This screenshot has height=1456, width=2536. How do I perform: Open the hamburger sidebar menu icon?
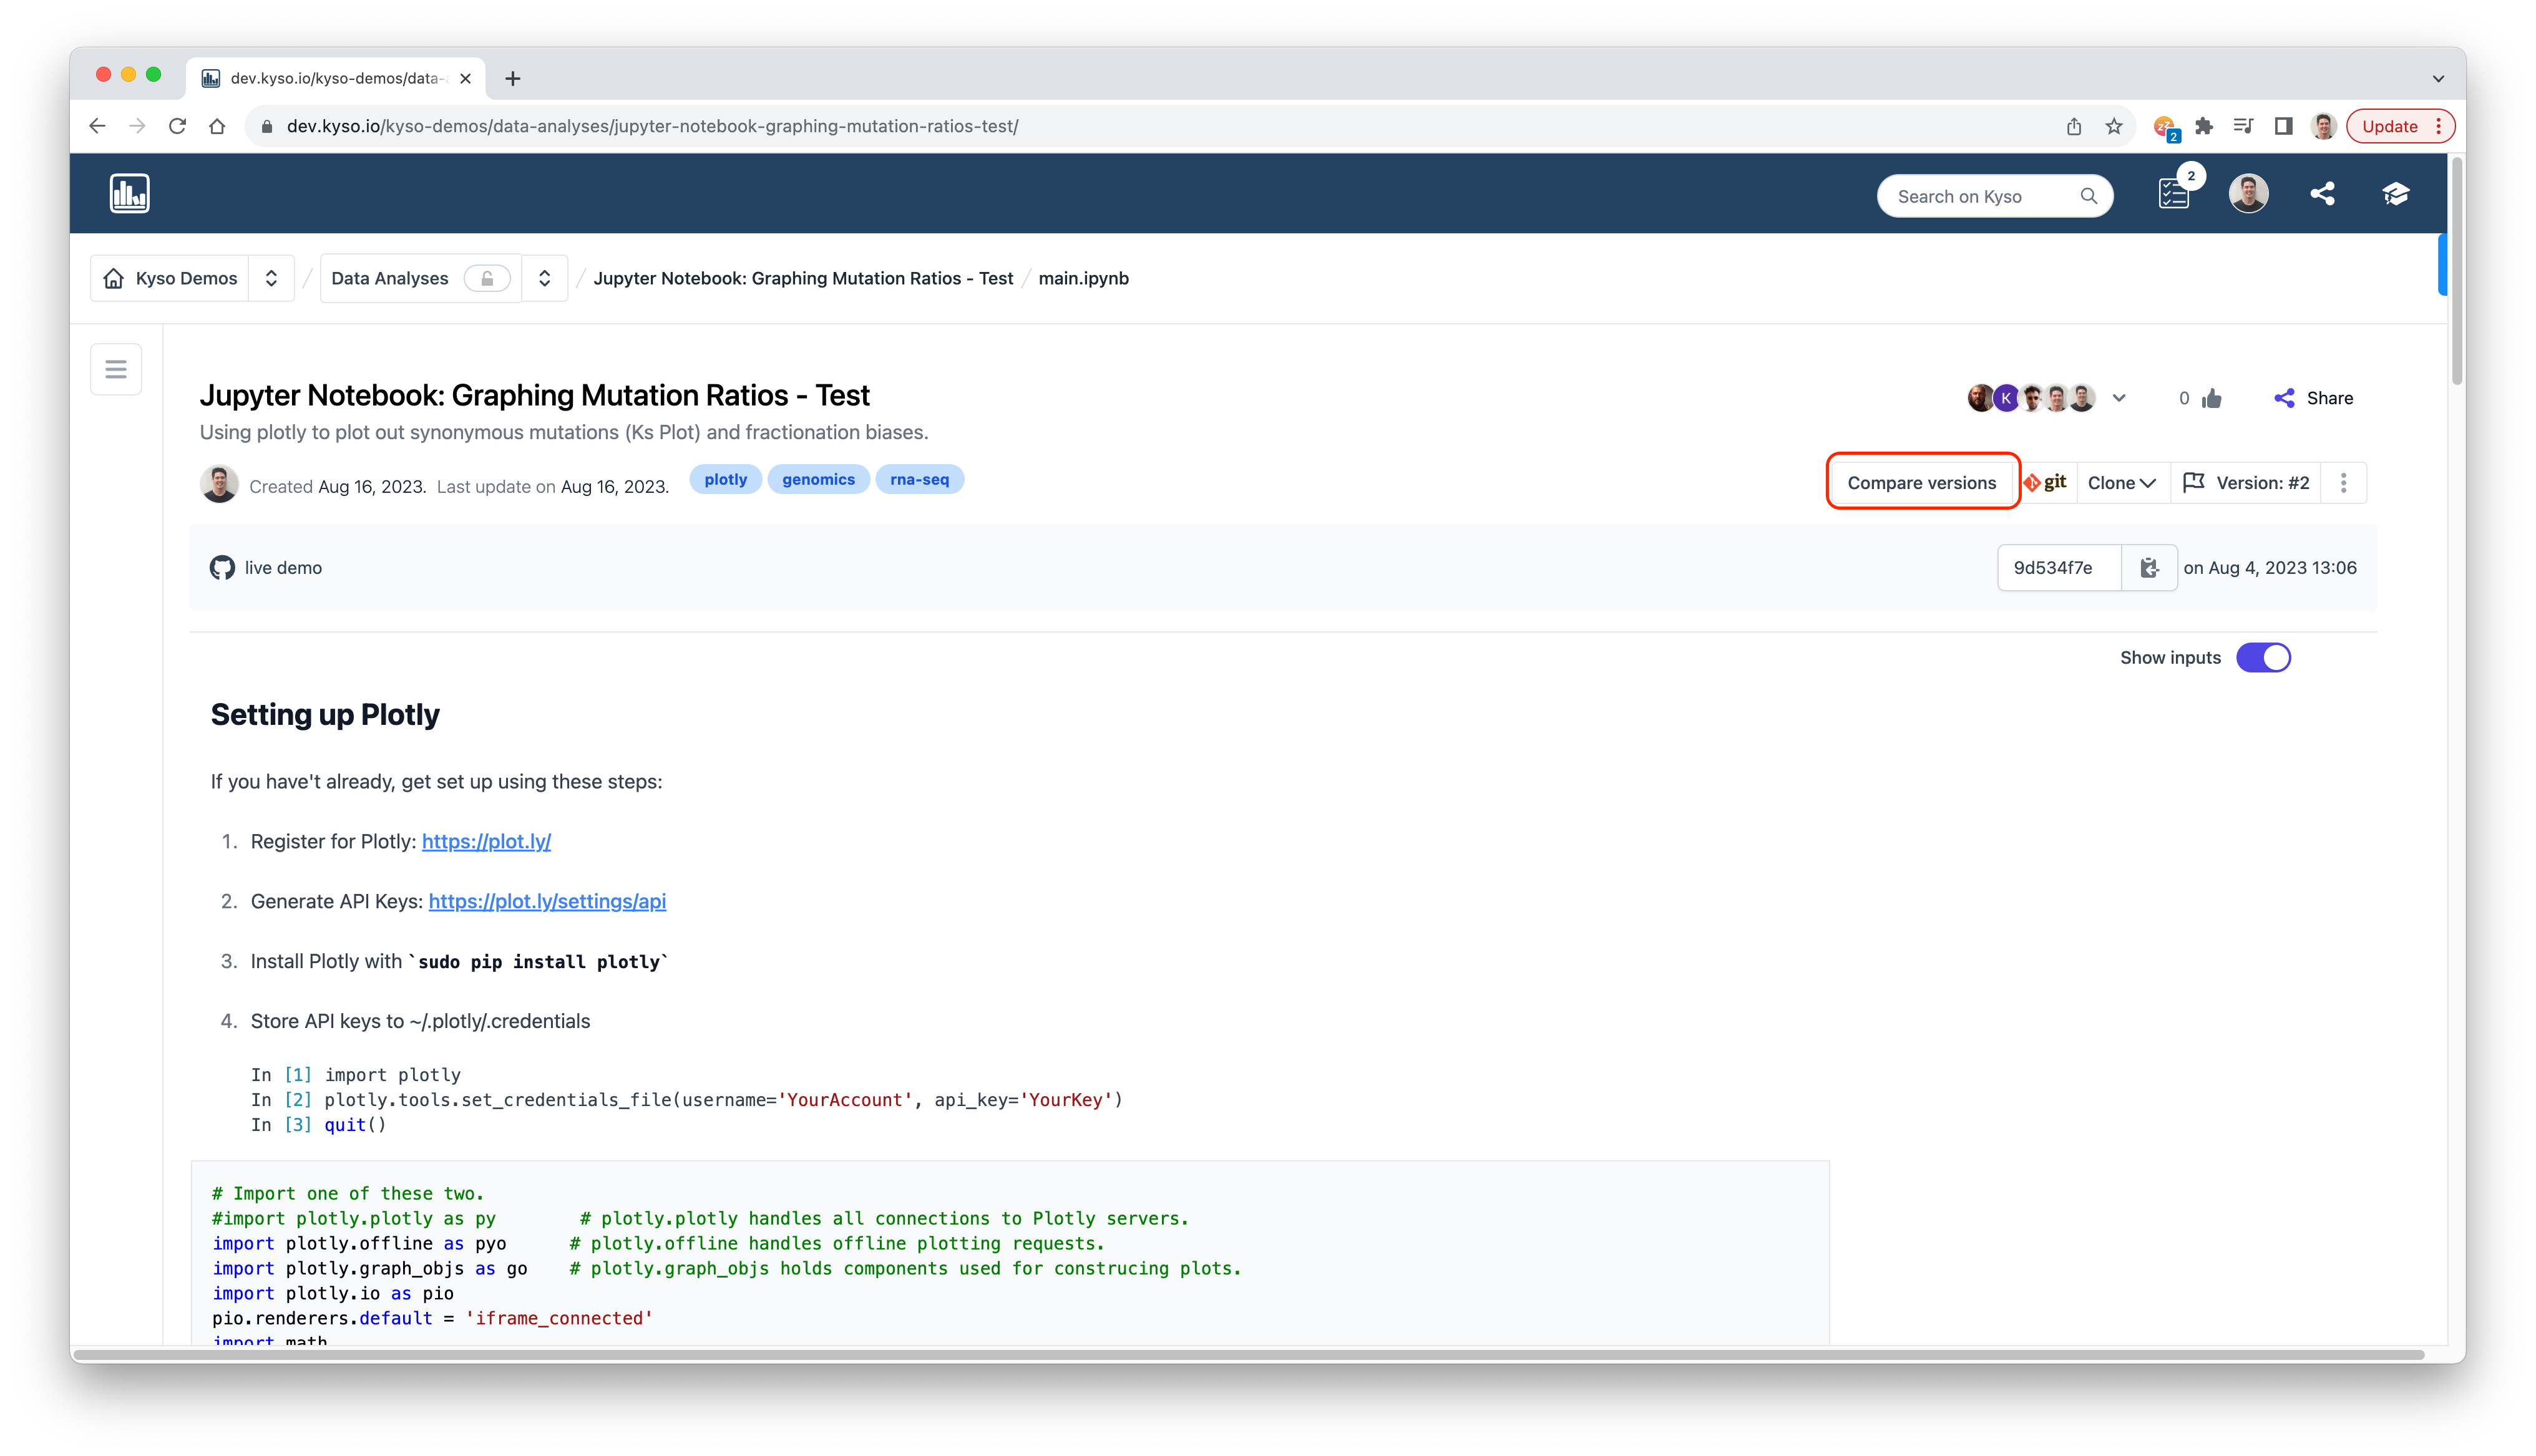tap(116, 370)
